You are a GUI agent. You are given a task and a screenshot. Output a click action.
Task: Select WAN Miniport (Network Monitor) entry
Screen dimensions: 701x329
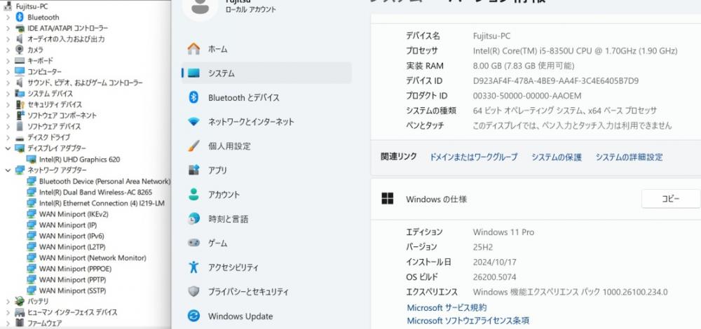click(x=93, y=258)
